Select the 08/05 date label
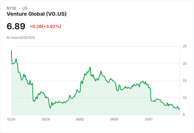The height and width of the screenshot is (133, 194). (x=114, y=119)
